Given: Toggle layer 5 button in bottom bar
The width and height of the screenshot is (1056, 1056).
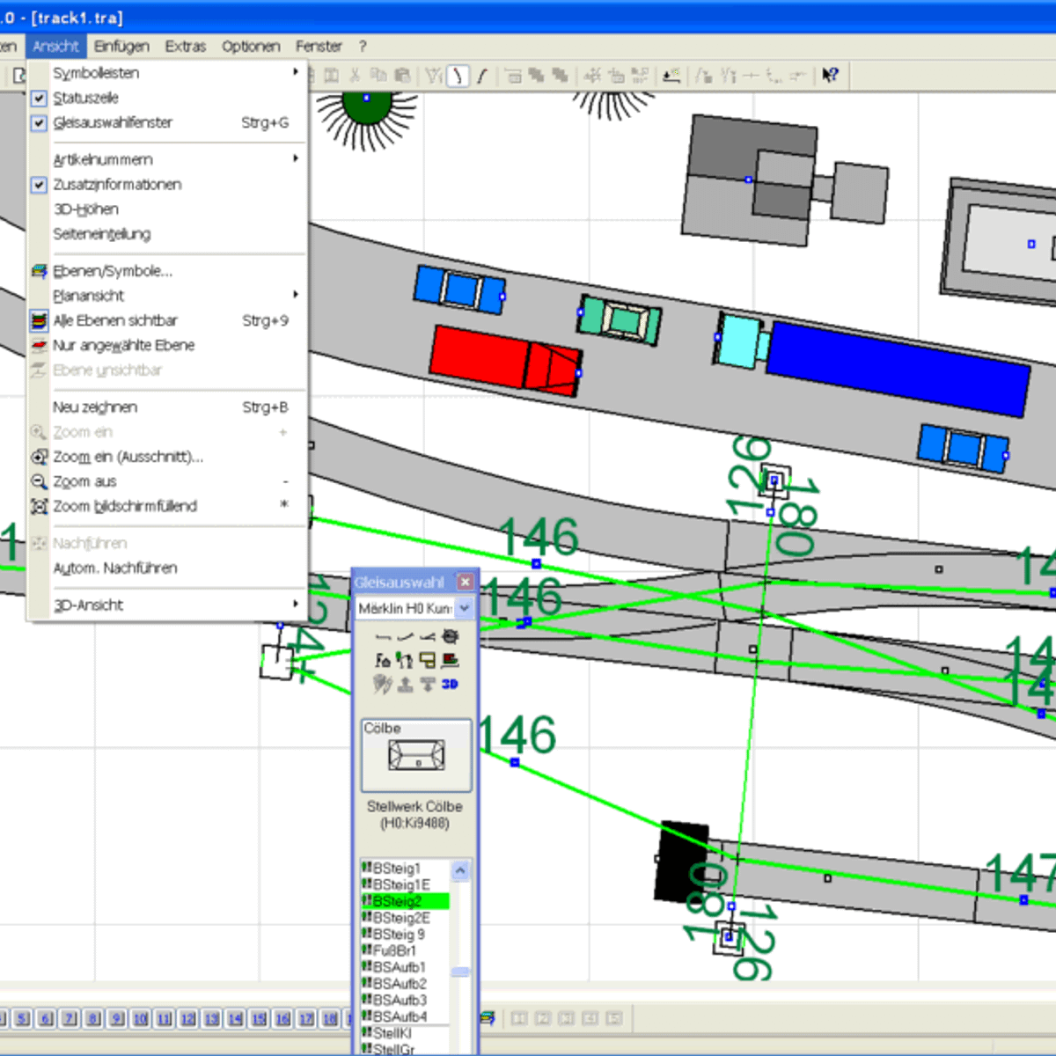Looking at the screenshot, I should [22, 1019].
